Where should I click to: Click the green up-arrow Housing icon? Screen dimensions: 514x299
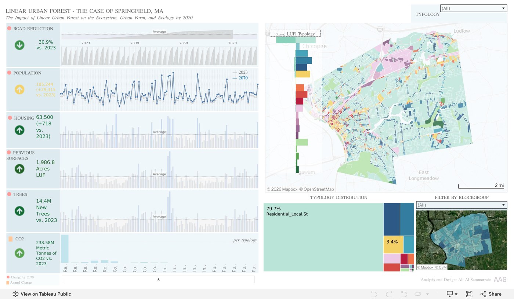[x=19, y=130]
